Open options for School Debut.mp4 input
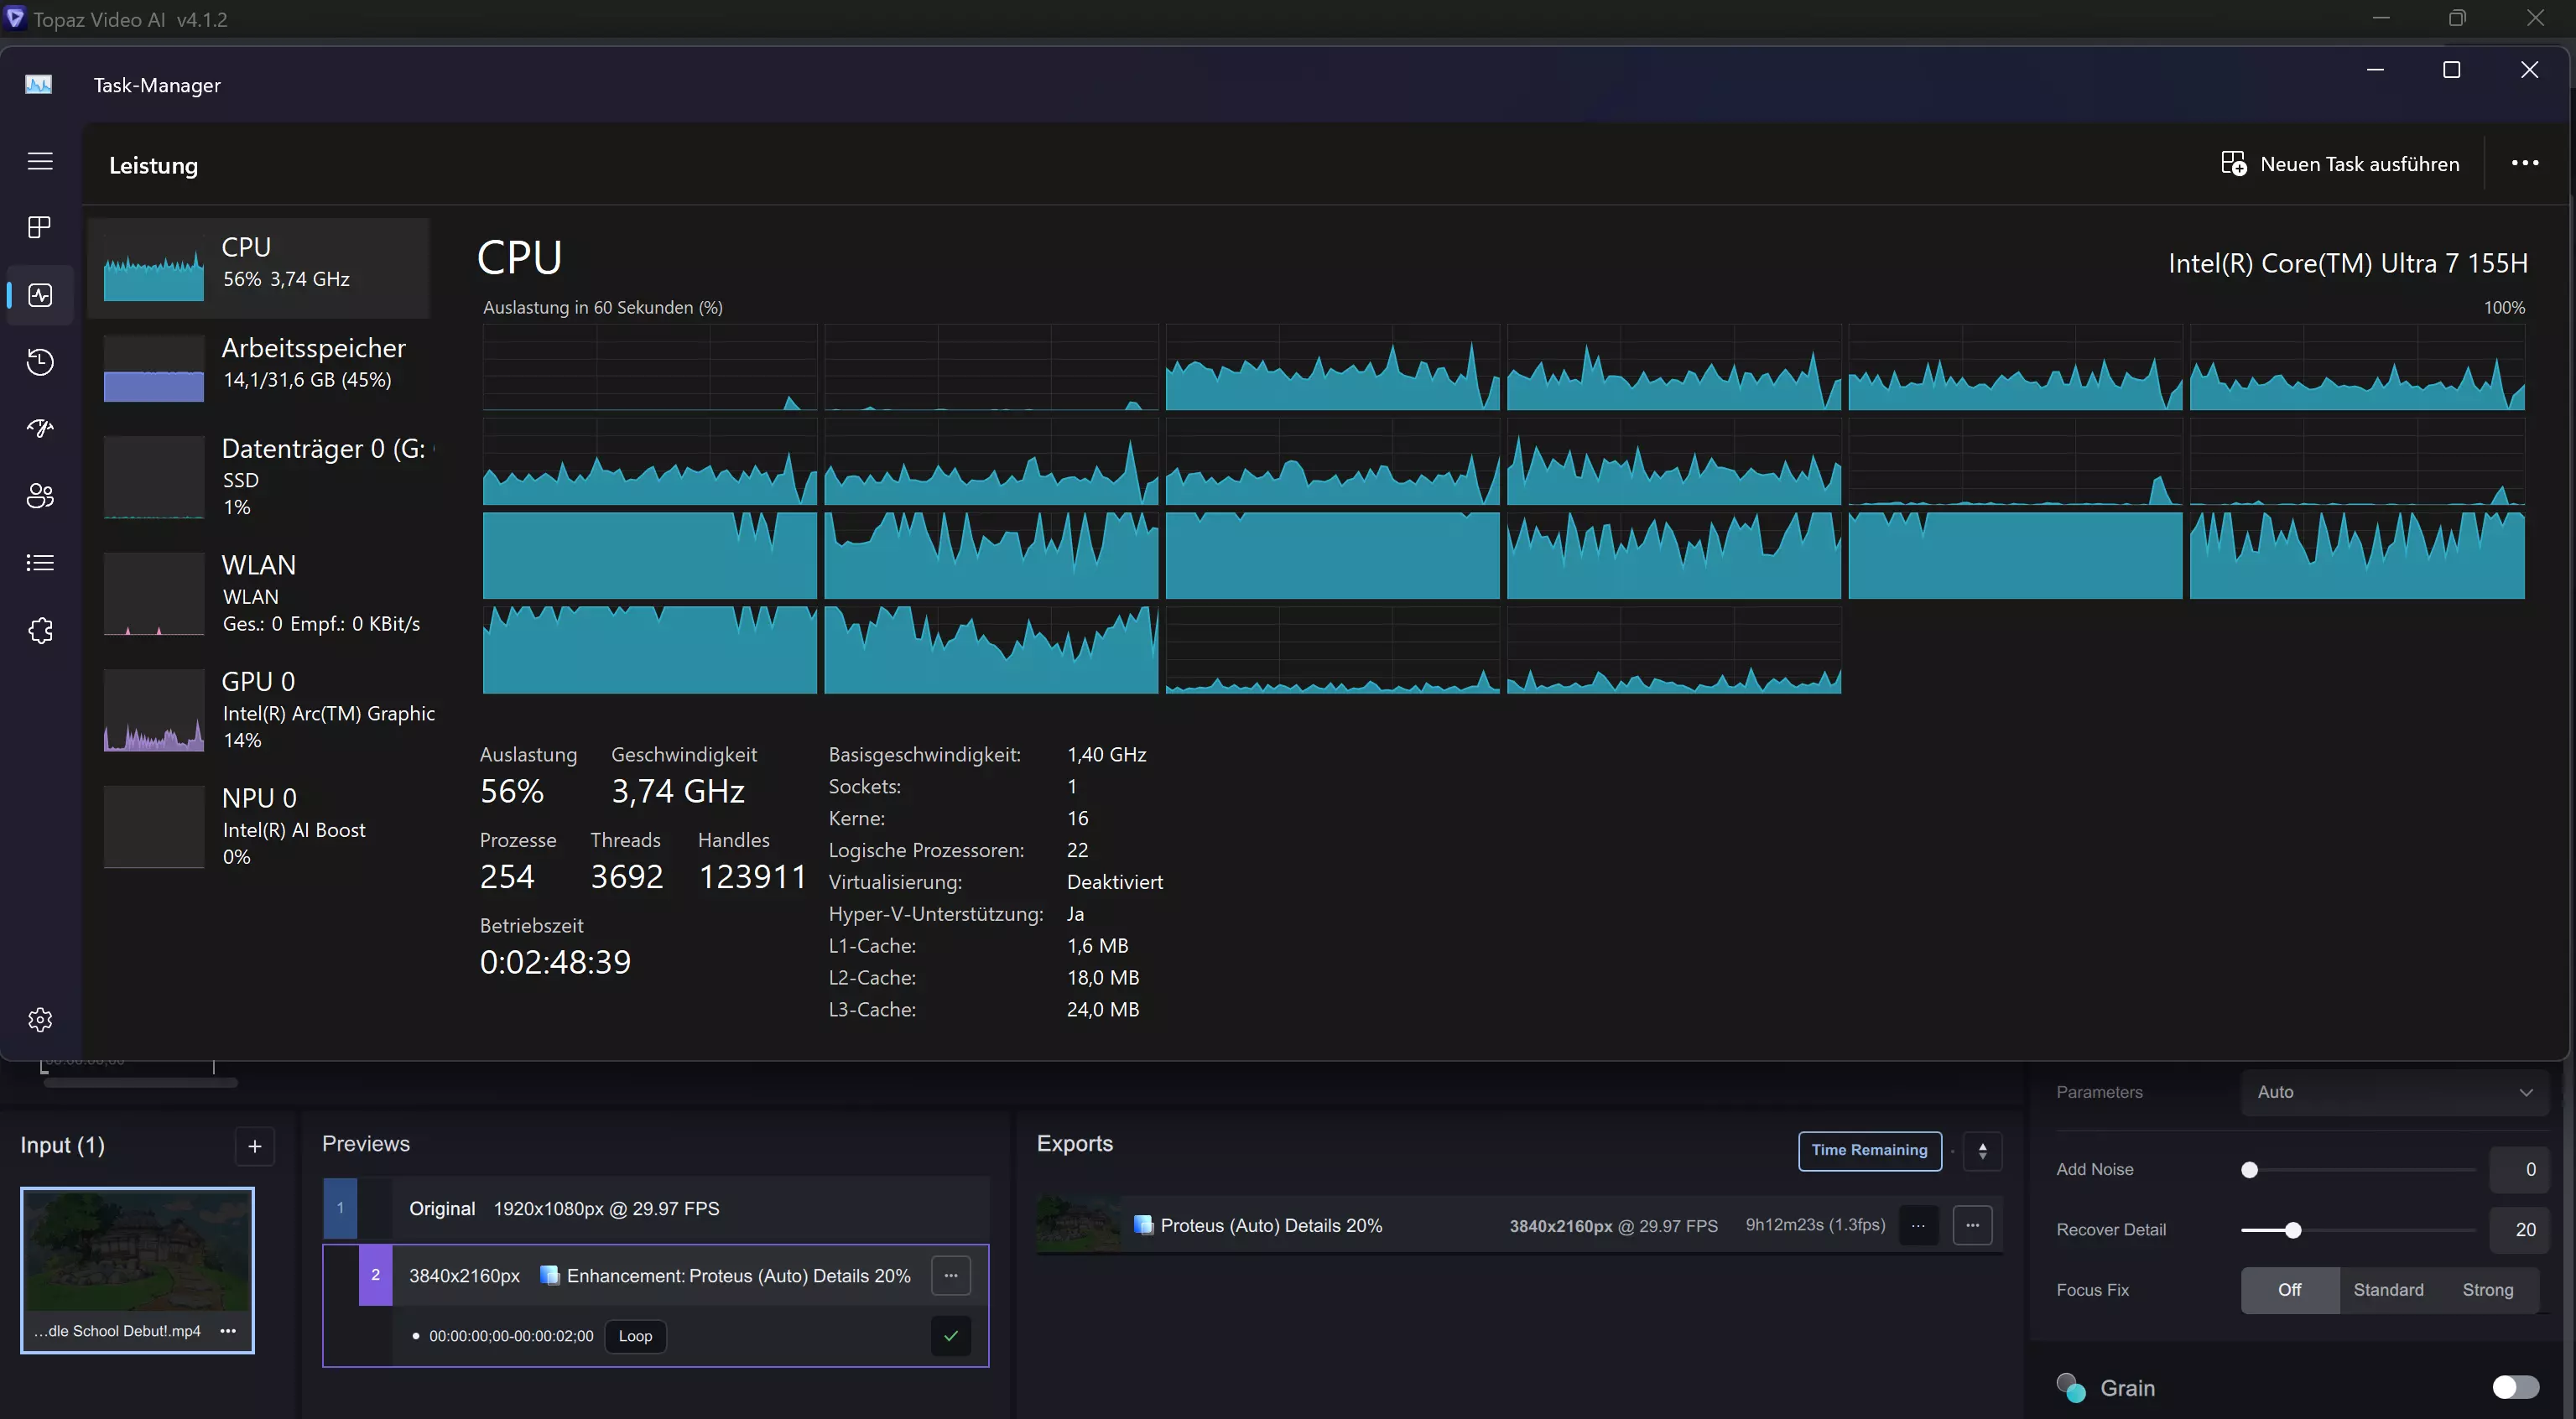 click(228, 1331)
